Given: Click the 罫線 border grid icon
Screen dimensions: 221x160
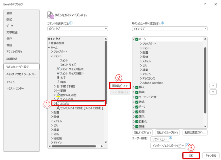Looking at the screenshot, I should [58, 90].
